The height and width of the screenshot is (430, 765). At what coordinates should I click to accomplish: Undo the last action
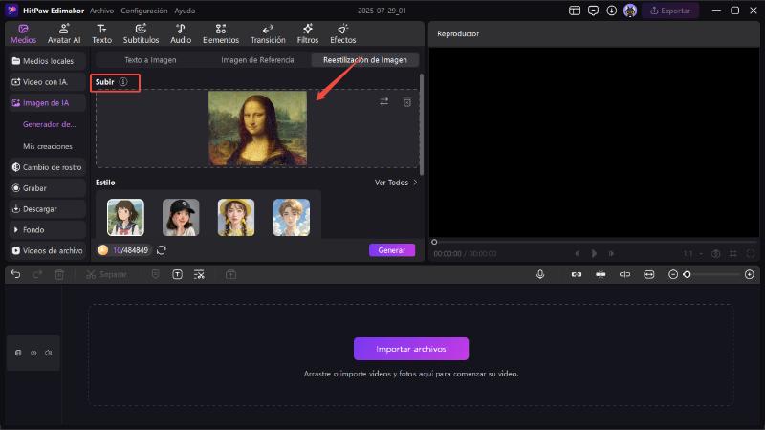15,274
